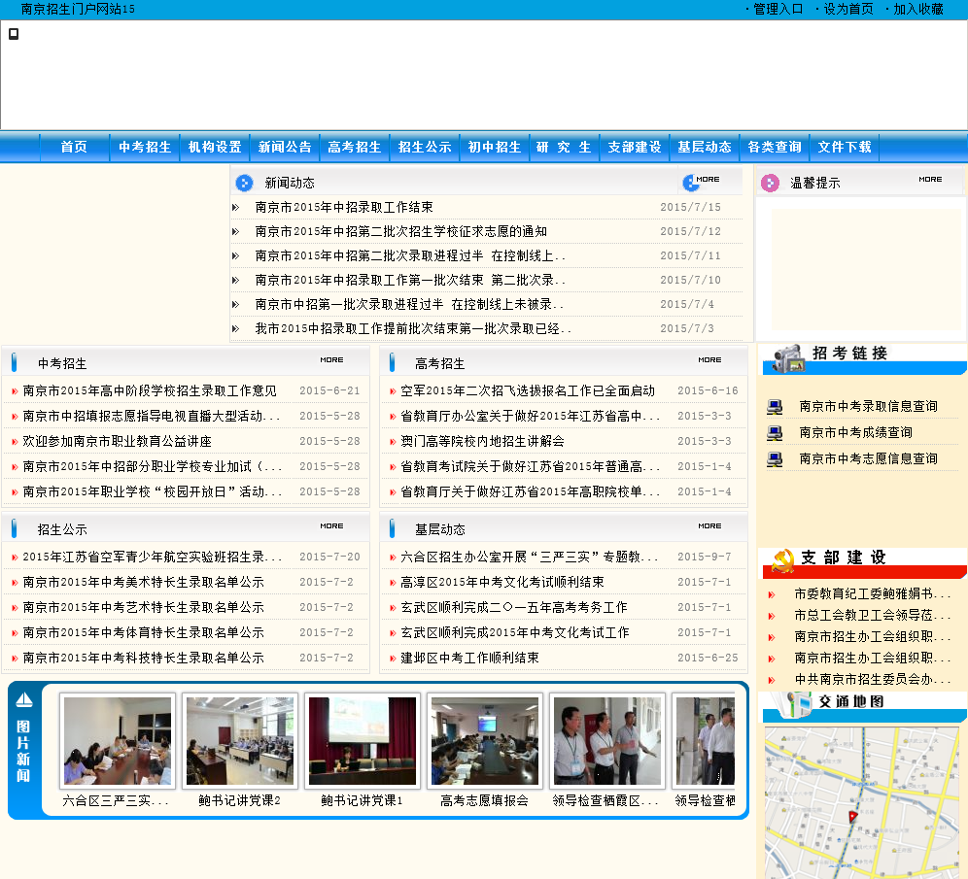Open photo thumbnail 六合区三严三实

[x=118, y=741]
